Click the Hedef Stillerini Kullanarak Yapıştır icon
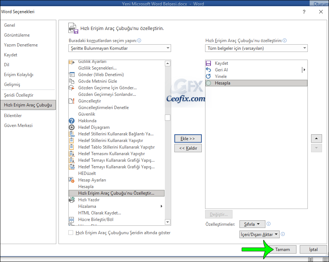Viewport: 329px width, 262px height. 72,141
